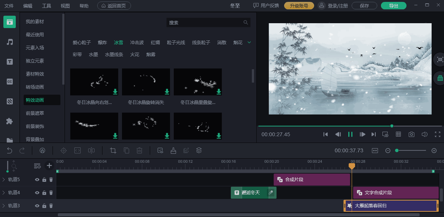Click the preview playback progress bar
This screenshot has width=444, height=217.
pyautogui.click(x=350, y=126)
